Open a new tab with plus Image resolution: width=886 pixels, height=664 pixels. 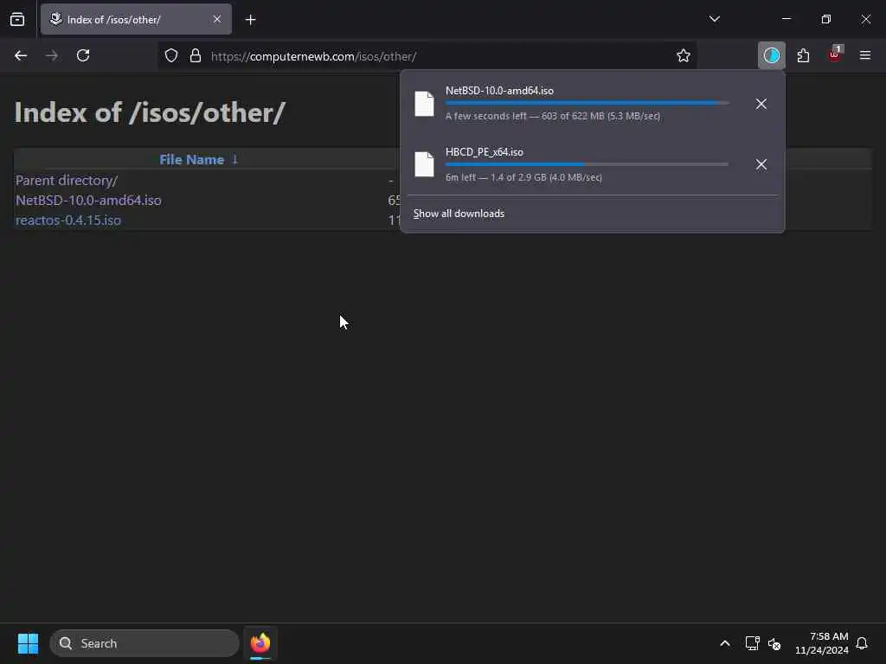[250, 20]
